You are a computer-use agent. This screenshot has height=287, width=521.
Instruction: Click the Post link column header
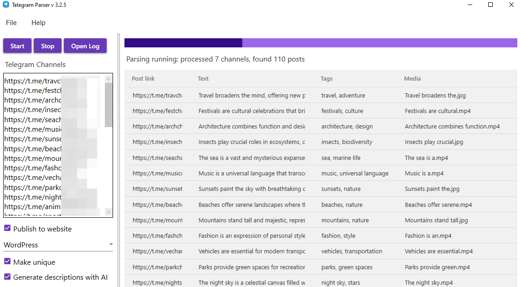pyautogui.click(x=143, y=79)
